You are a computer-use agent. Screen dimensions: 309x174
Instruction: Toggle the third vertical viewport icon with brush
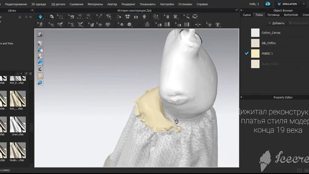coord(40,50)
